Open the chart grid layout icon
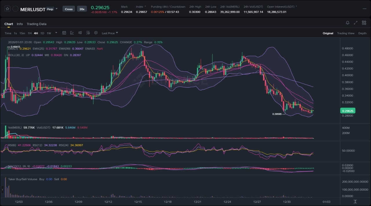This screenshot has height=206, width=371. 364,23
